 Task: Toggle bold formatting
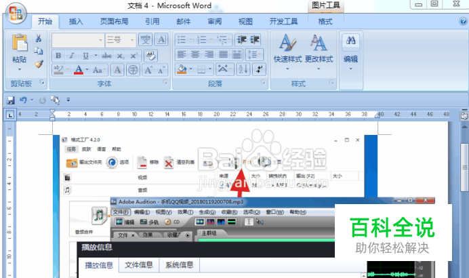click(x=58, y=56)
